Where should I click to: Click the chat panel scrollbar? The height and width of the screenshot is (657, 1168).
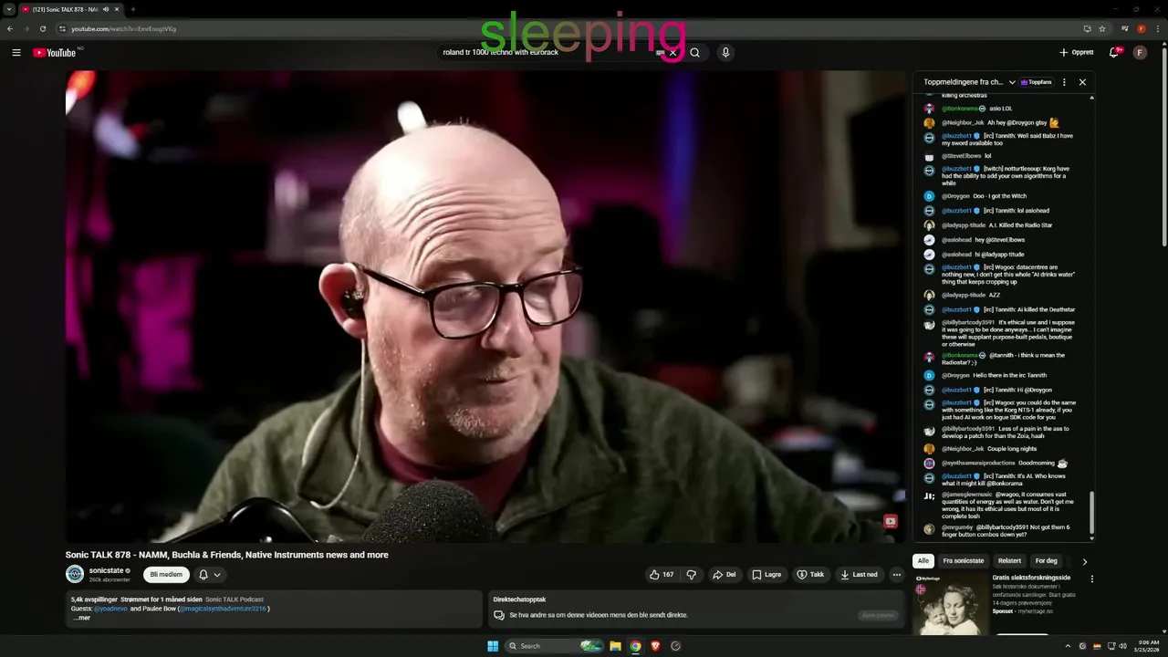click(1091, 514)
